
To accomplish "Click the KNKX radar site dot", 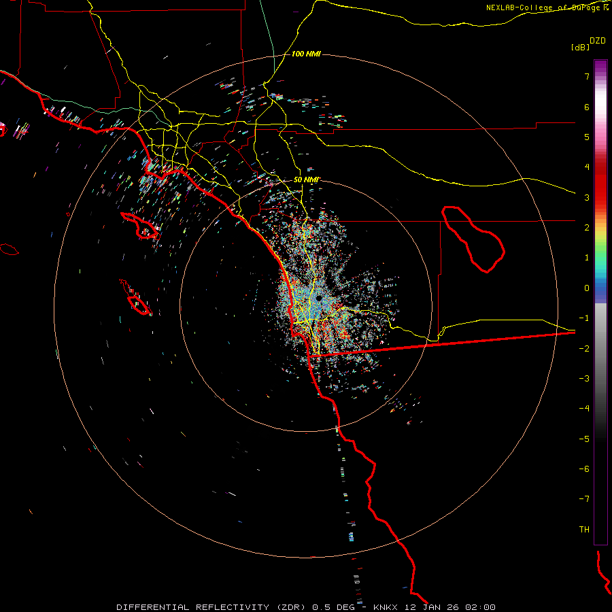I will 318,299.
